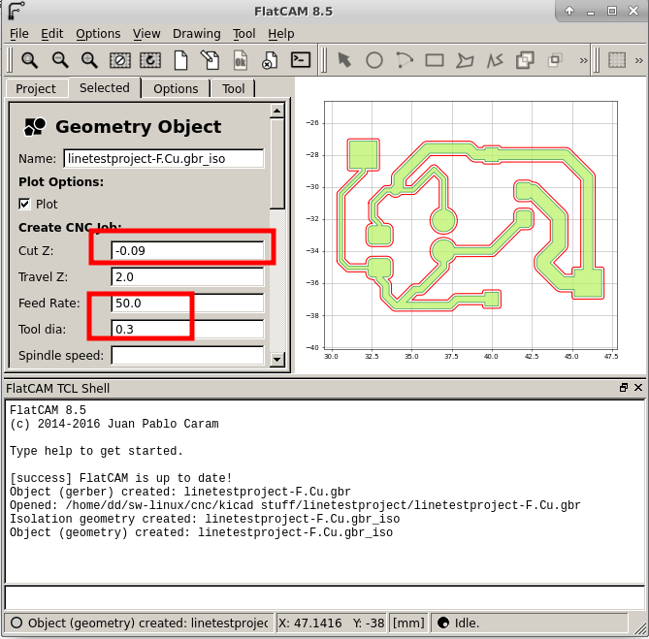
Task: Select the arrow pointer Select tool
Action: click(344, 60)
